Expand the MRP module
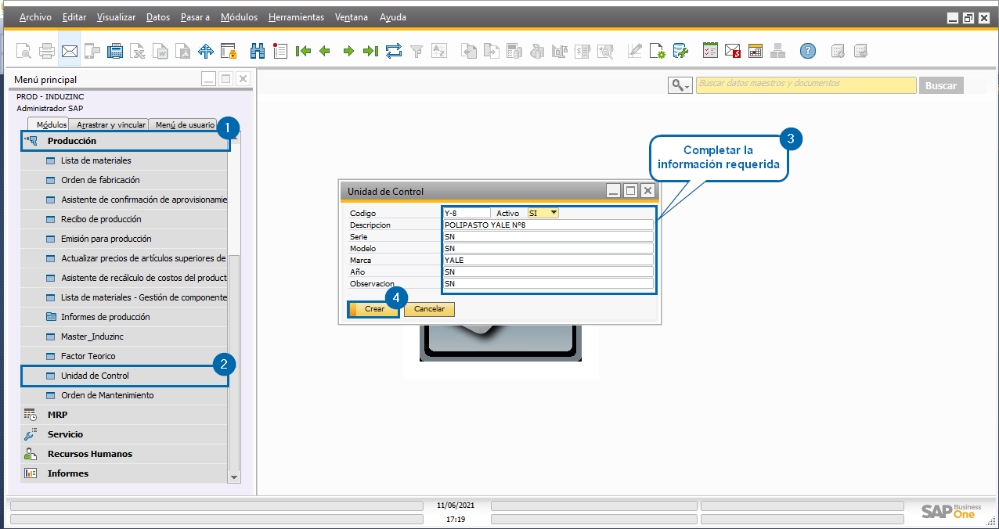This screenshot has width=999, height=529. pyautogui.click(x=57, y=415)
